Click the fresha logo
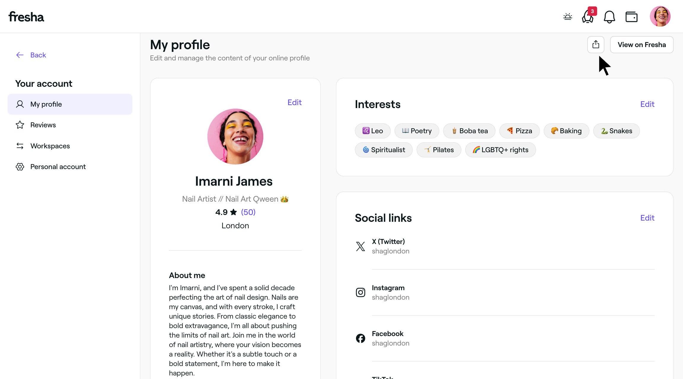 (x=26, y=17)
